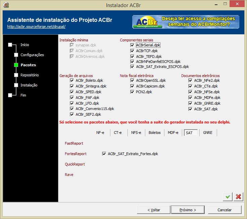
Task: Uncheck ACBr_Boleto.dpk package
Action: 72,80
